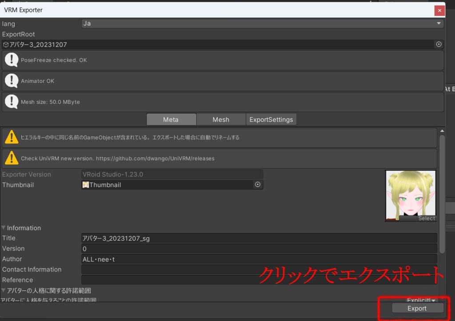
Task: Click the Check UniVRM new version message
Action: (x=117, y=158)
